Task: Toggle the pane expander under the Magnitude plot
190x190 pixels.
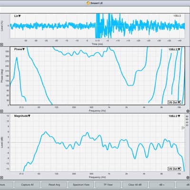Action: coord(1,178)
